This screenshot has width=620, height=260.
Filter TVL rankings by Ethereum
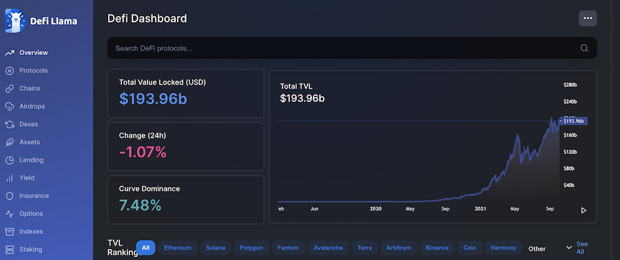coord(178,248)
